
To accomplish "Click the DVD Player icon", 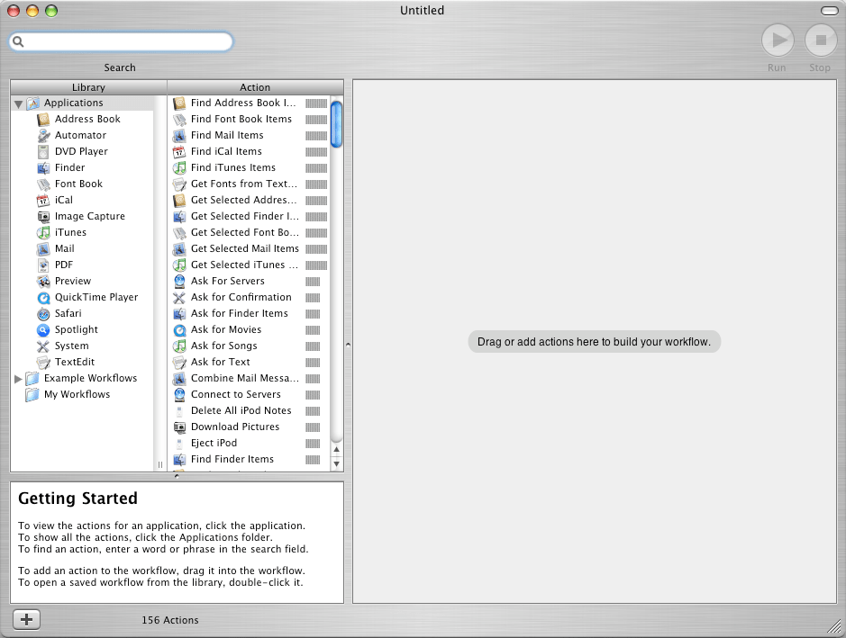I will point(43,151).
